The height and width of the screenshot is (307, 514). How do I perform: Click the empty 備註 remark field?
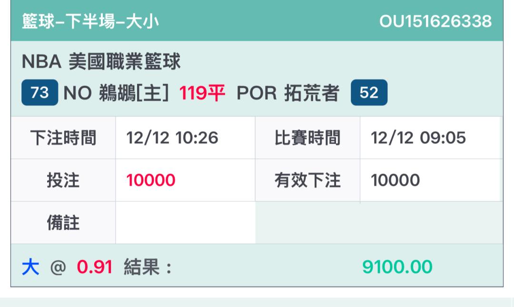coord(185,223)
